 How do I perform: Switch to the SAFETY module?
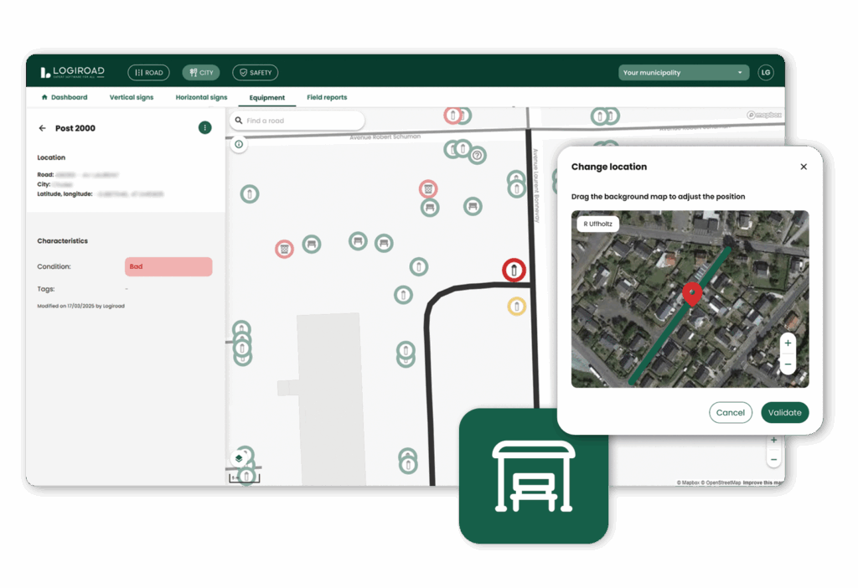[x=255, y=73]
